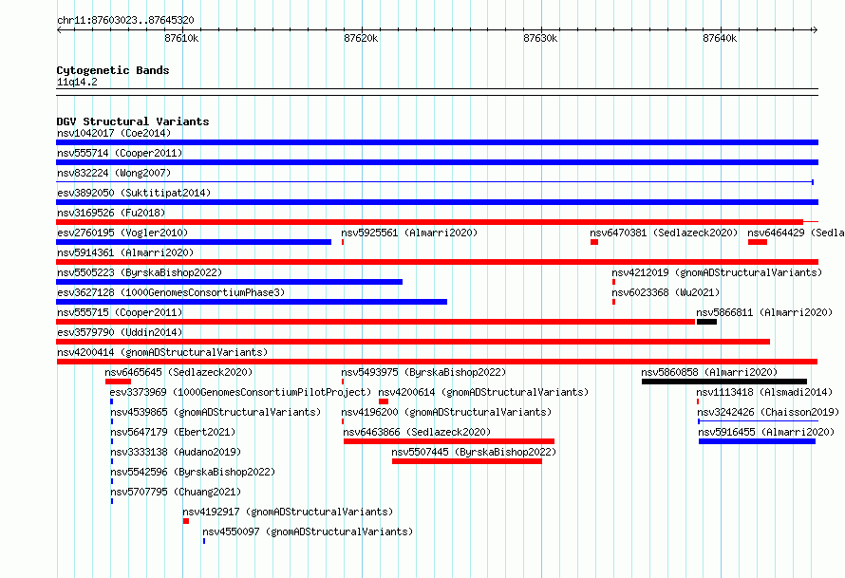This screenshot has width=845, height=578.
Task: Click nsv5860858 (Almarri2020) black bar
Action: coord(724,382)
